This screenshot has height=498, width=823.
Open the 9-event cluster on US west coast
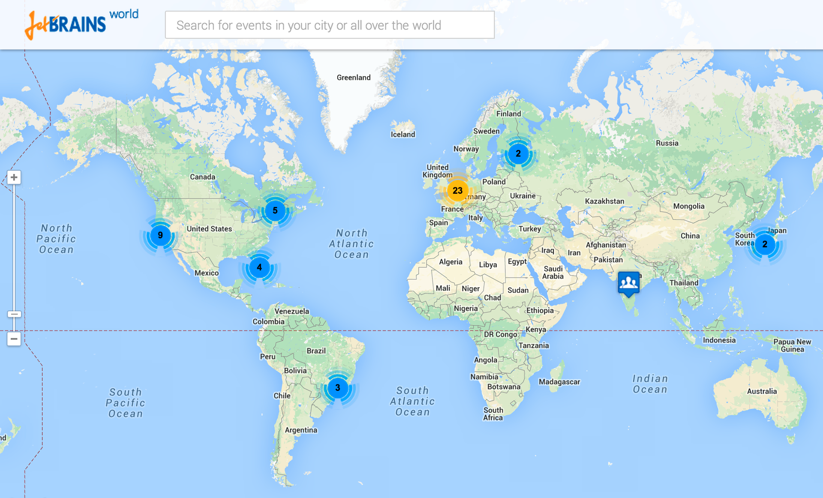click(x=160, y=235)
